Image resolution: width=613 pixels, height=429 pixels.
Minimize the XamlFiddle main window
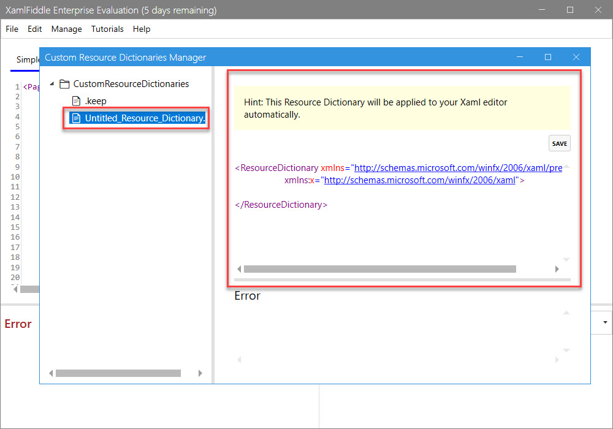click(542, 10)
